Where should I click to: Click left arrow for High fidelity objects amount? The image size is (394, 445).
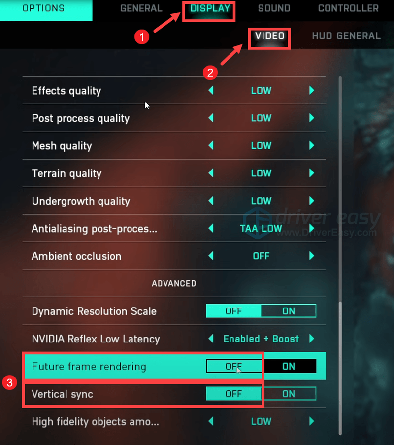(211, 421)
